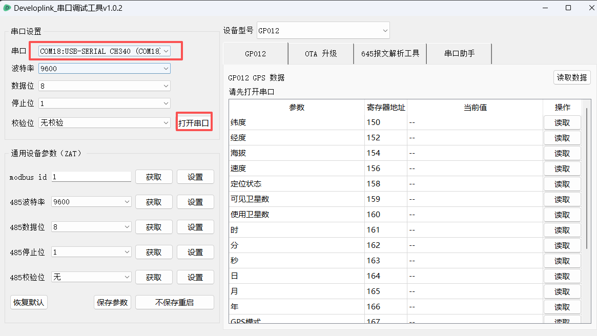Click 读取 in the 海拔 row
597x336 pixels.
pos(562,153)
